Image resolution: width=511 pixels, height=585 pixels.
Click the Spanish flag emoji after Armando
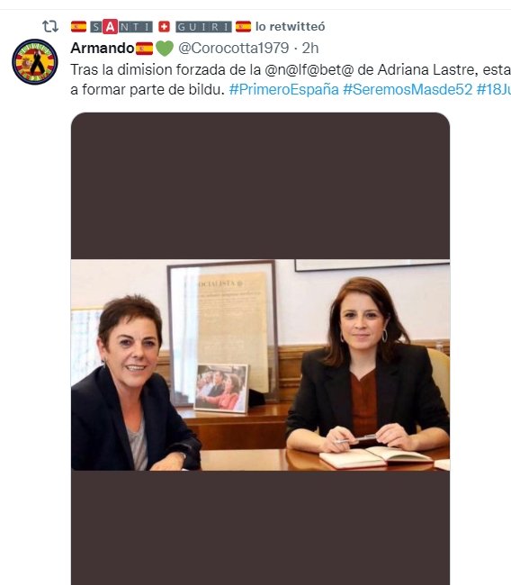pos(144,49)
